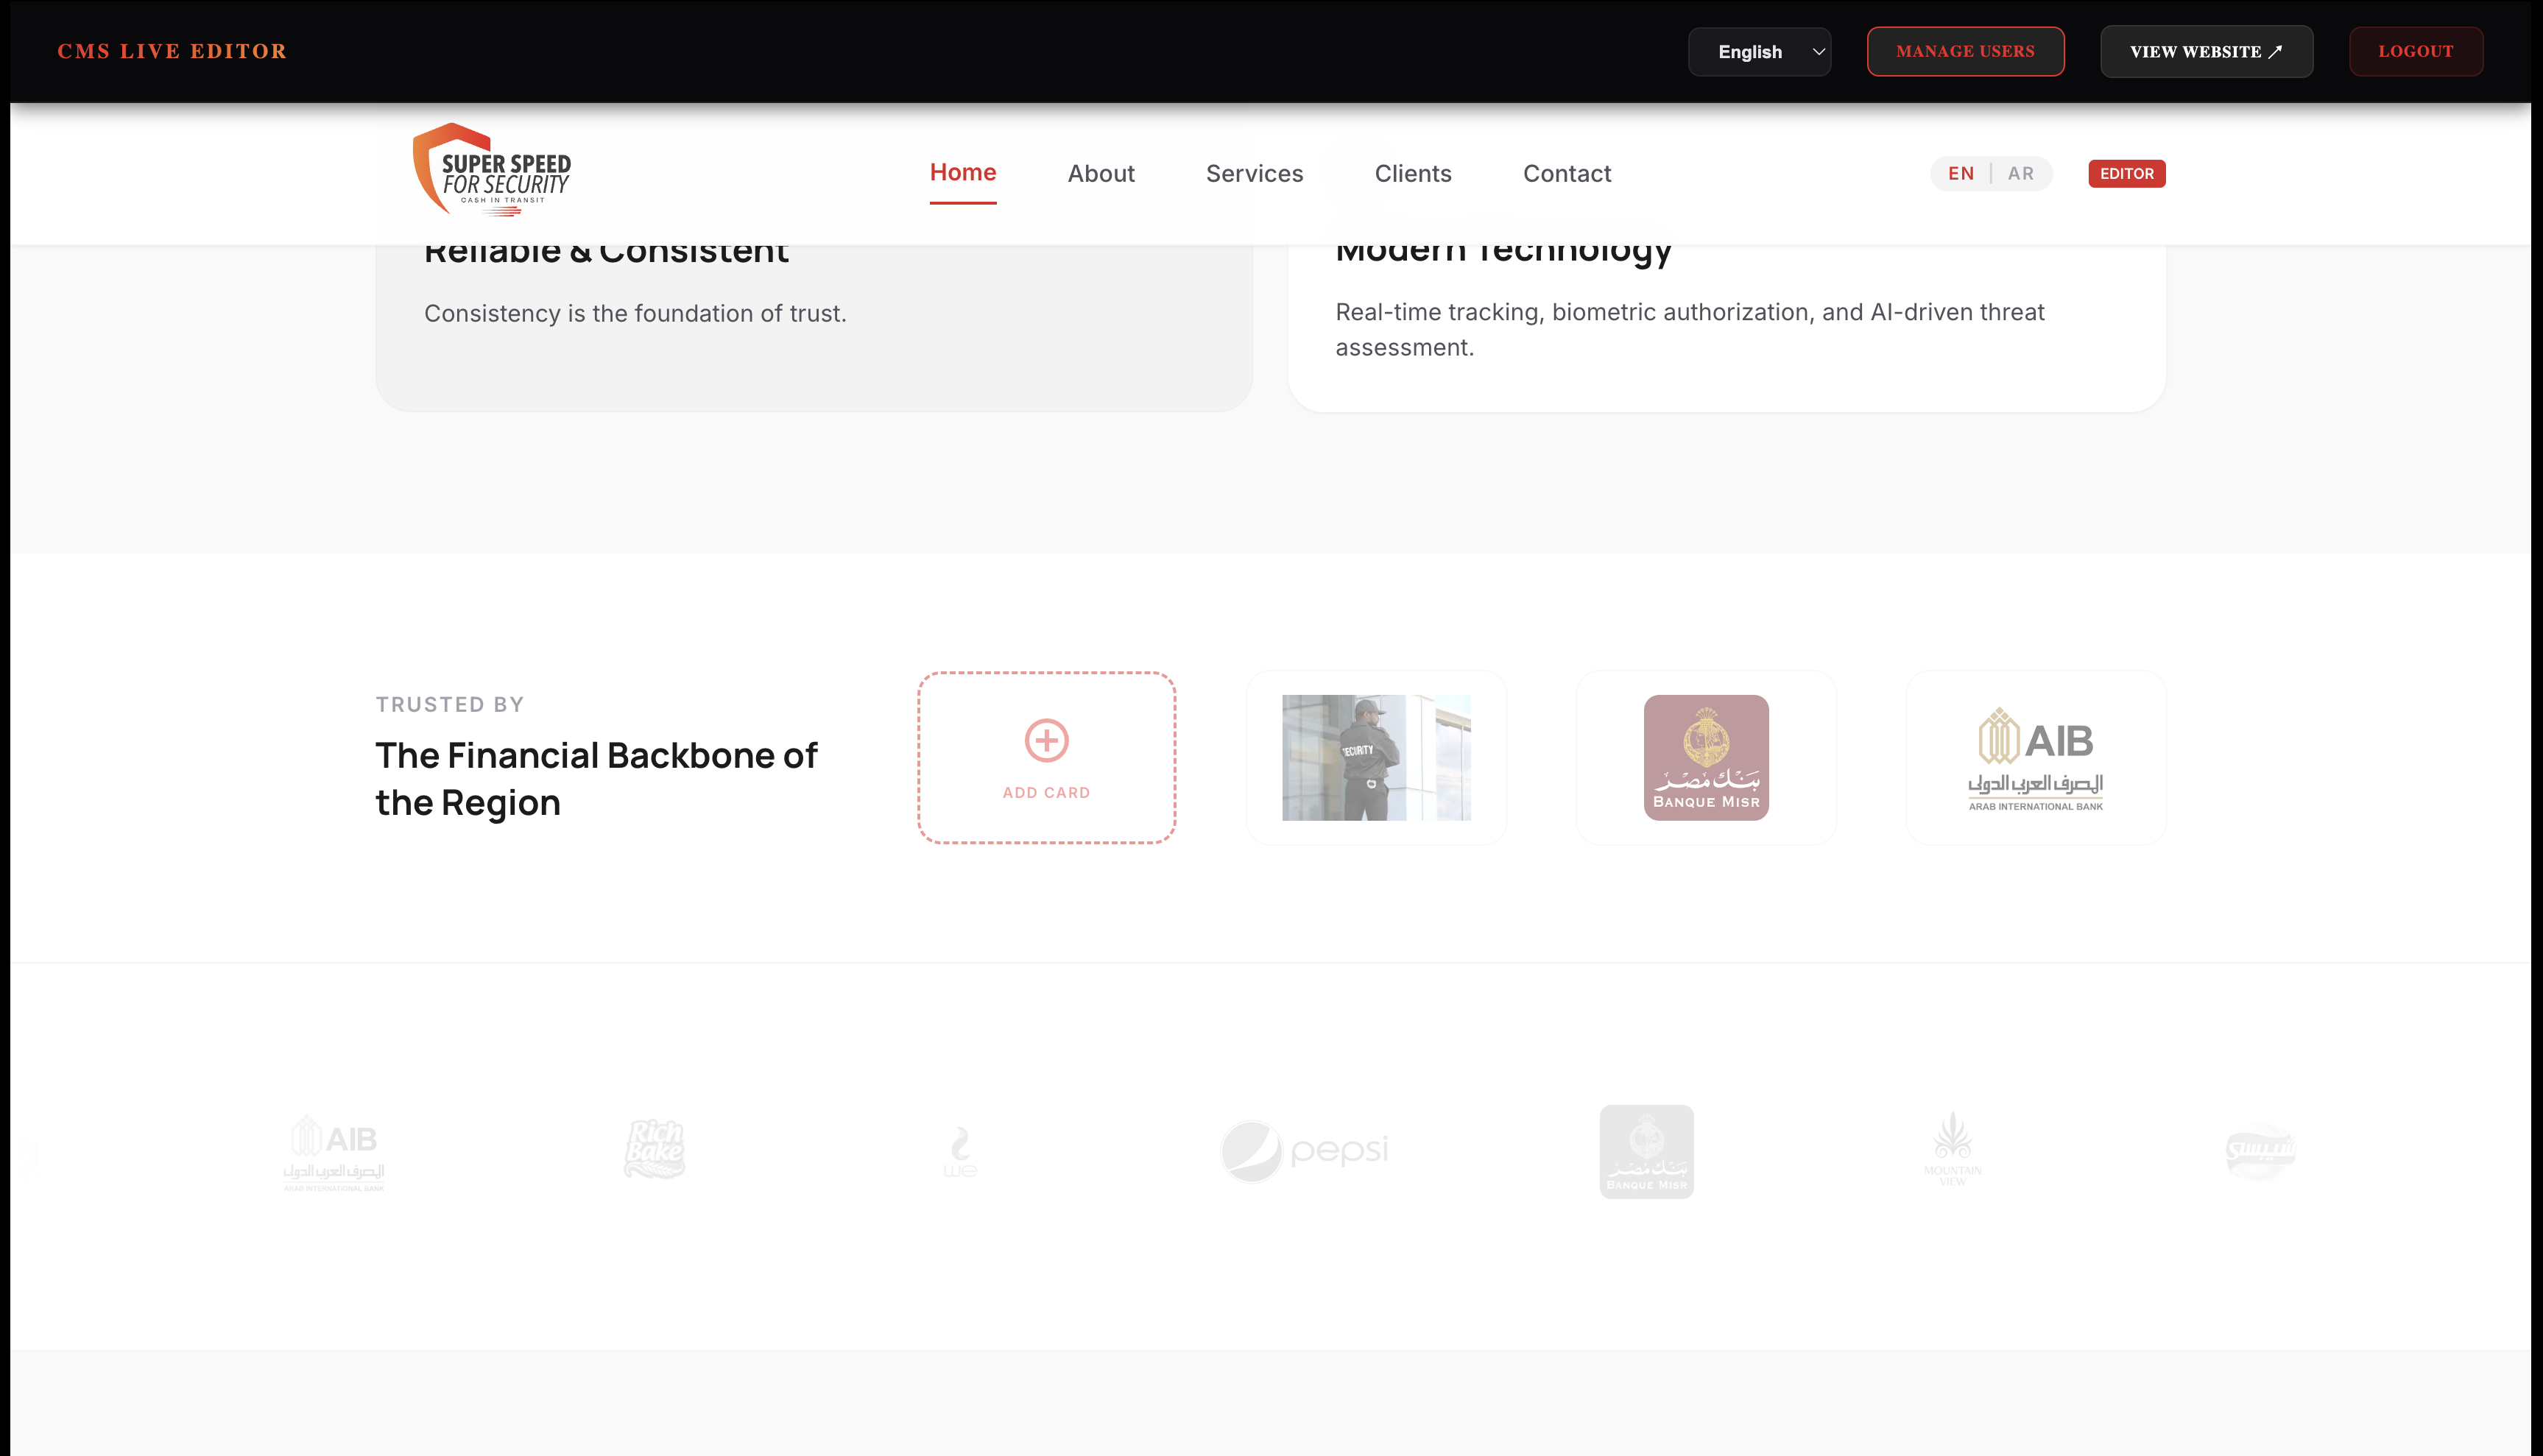
Task: Add a new client card
Action: pyautogui.click(x=1046, y=757)
